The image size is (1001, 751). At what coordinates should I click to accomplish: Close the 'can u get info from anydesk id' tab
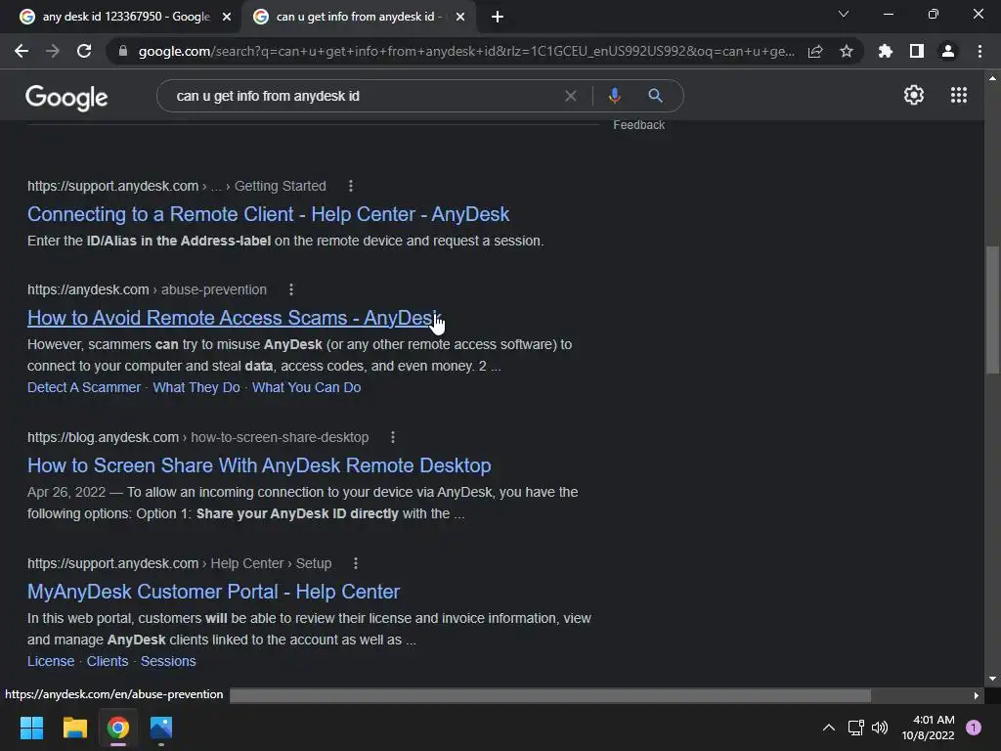tap(460, 17)
